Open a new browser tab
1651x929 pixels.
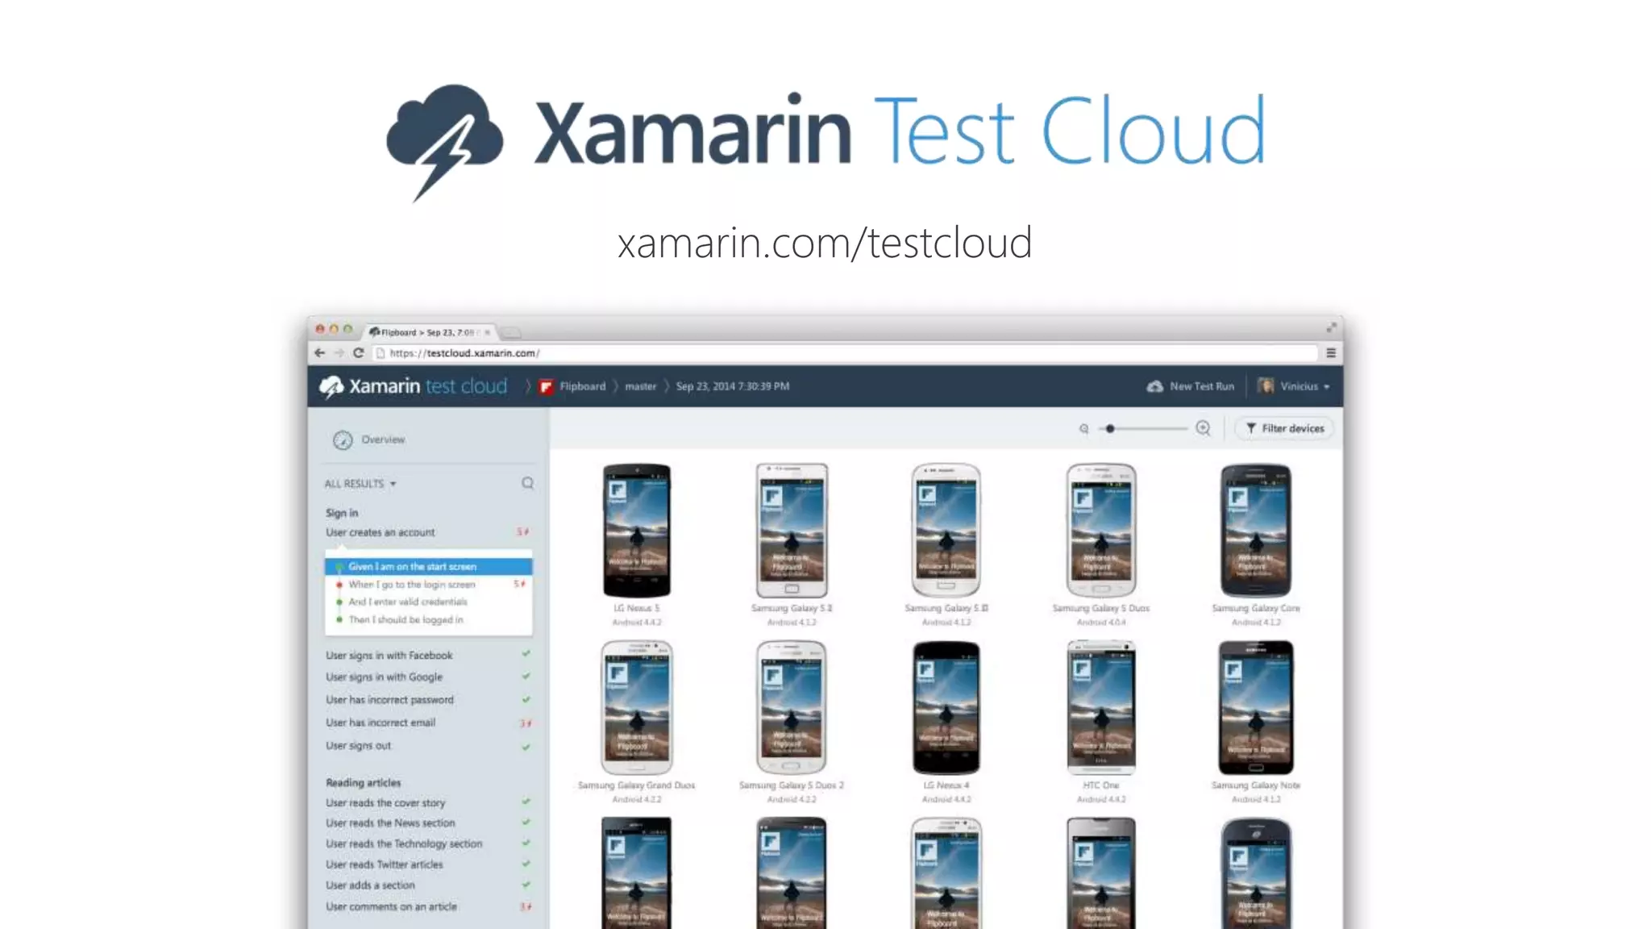click(x=511, y=332)
